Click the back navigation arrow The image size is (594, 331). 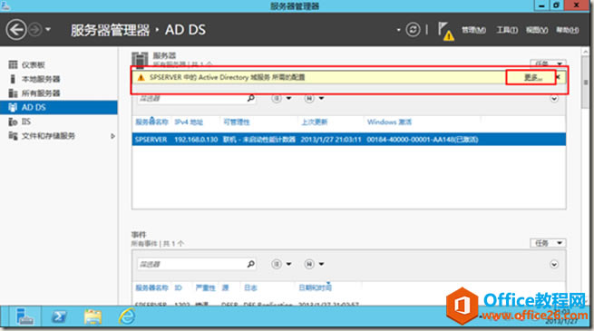pyautogui.click(x=16, y=30)
